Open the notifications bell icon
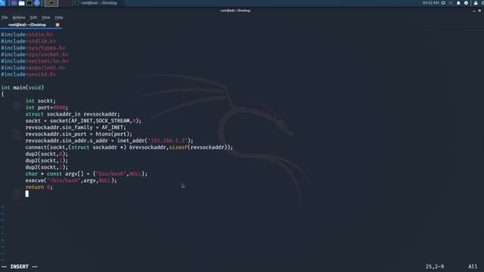Viewport: 484px width, 272px height. pyautogui.click(x=458, y=3)
